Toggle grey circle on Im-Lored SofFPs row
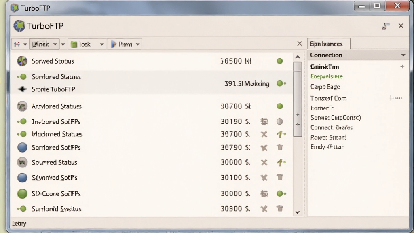The height and width of the screenshot is (233, 414). point(280,121)
